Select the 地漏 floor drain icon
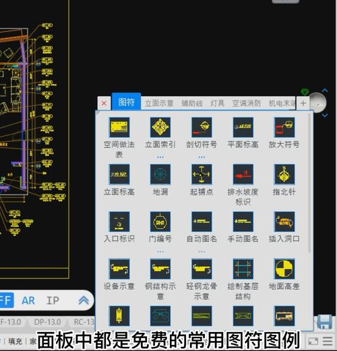The width and height of the screenshot is (337, 351). coord(160,174)
